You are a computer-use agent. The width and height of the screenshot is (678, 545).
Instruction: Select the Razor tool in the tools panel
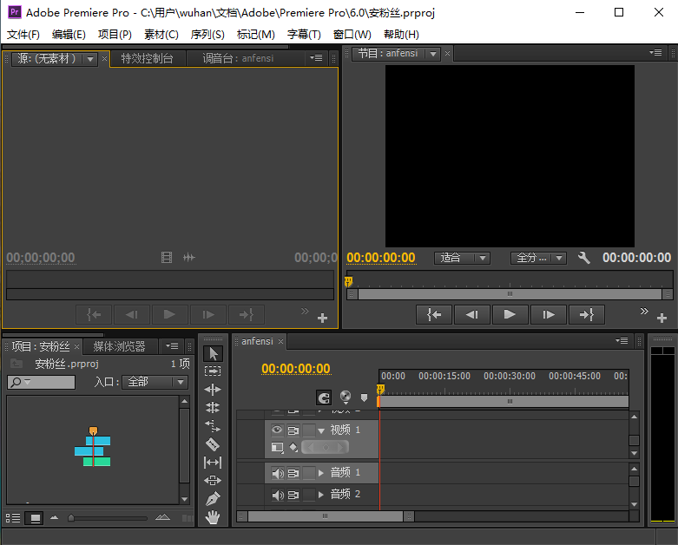(213, 443)
